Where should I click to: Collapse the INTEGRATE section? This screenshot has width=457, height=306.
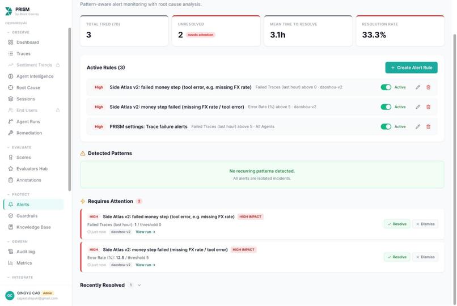[20, 278]
